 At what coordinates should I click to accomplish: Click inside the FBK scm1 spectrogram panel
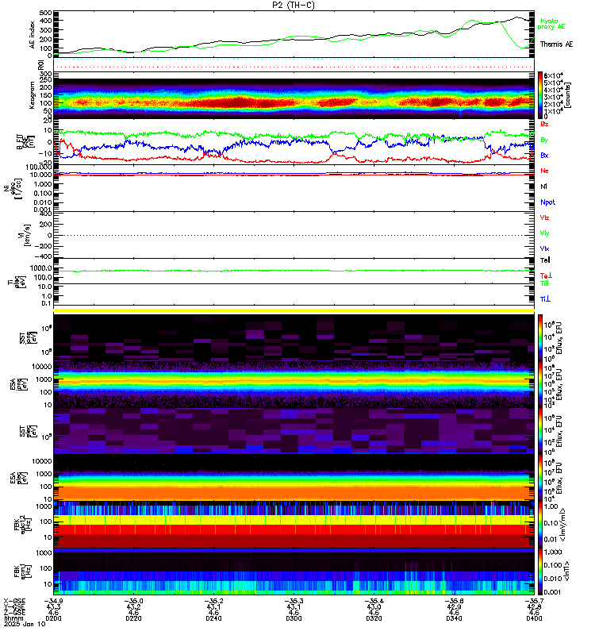pos(294,571)
